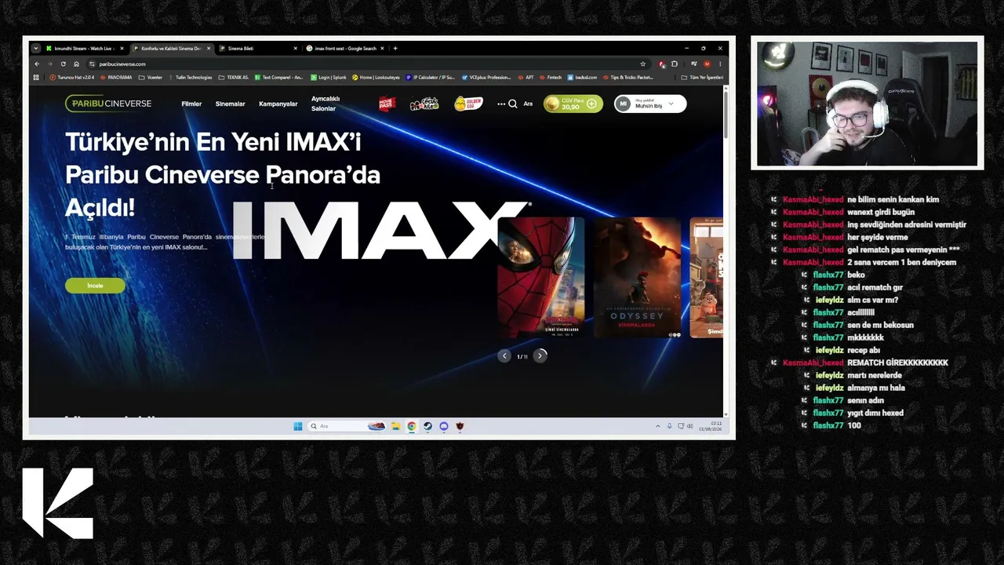This screenshot has height=565, width=1004.
Task: Click the browser home icon
Action: coord(76,64)
